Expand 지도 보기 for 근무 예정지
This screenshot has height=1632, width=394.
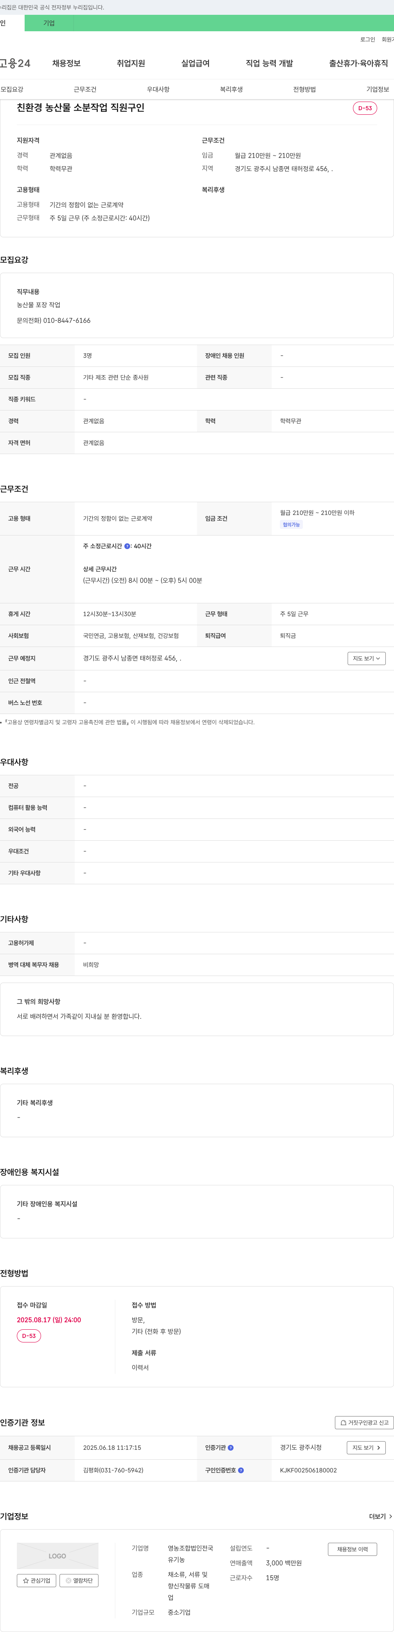click(366, 659)
